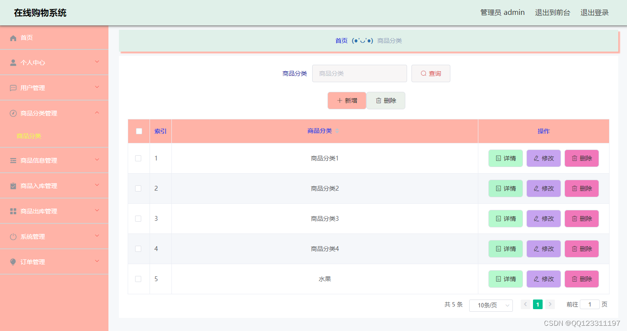This screenshot has width=627, height=331.
Task: Click the home icon beside 首页 in sidebar
Action: [13, 38]
